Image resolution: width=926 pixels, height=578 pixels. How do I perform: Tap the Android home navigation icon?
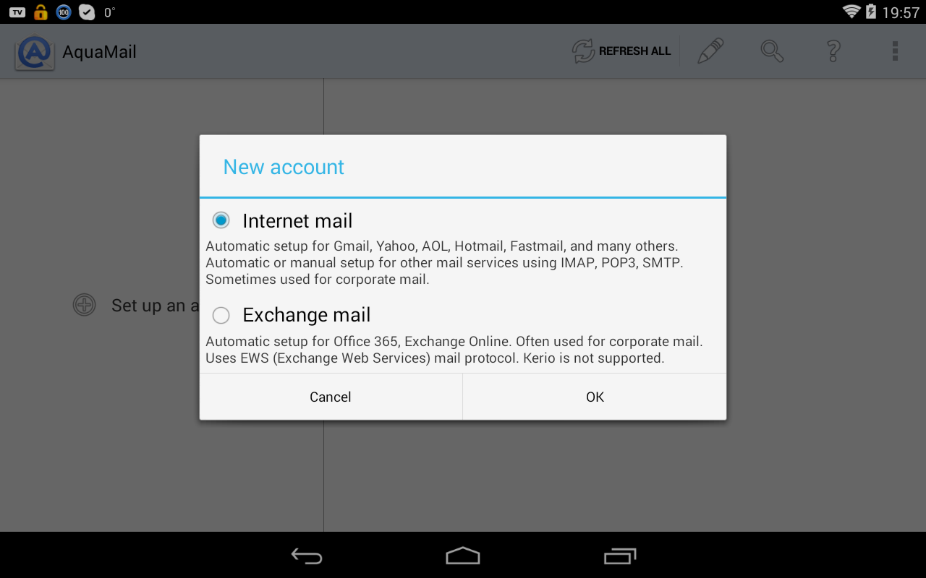click(x=463, y=556)
